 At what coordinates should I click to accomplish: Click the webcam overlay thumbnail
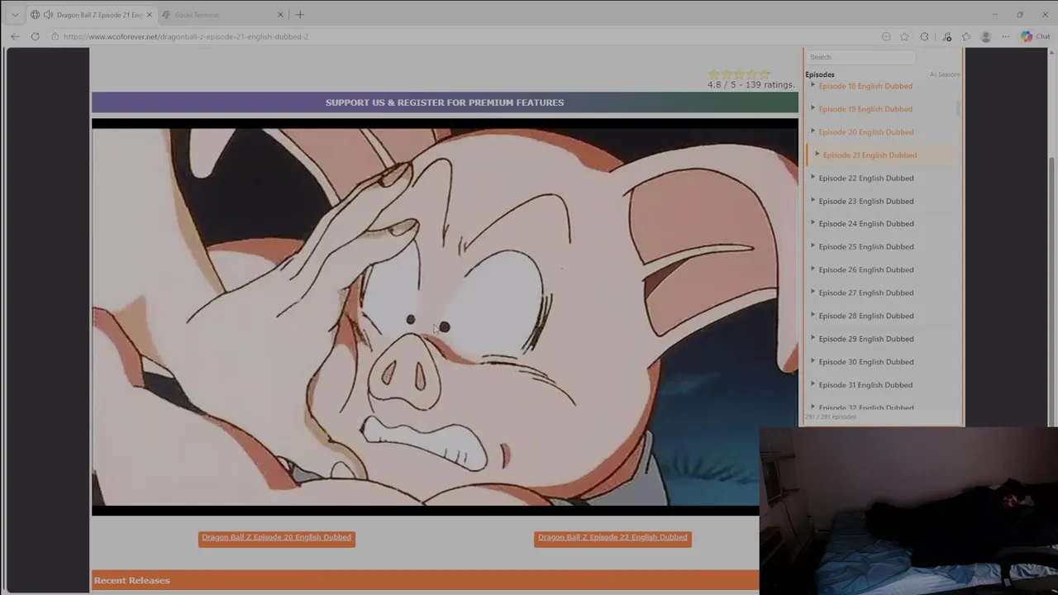[908, 511]
